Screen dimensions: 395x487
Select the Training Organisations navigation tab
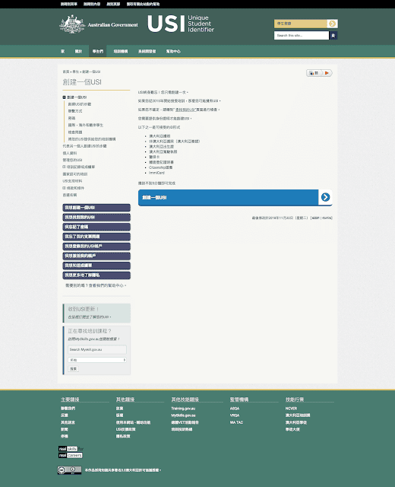[x=121, y=51]
